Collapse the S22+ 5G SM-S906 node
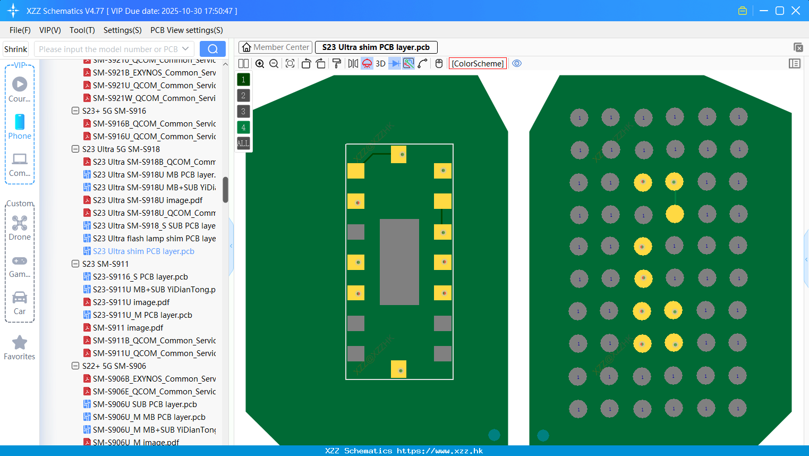Image resolution: width=809 pixels, height=456 pixels. (x=75, y=366)
